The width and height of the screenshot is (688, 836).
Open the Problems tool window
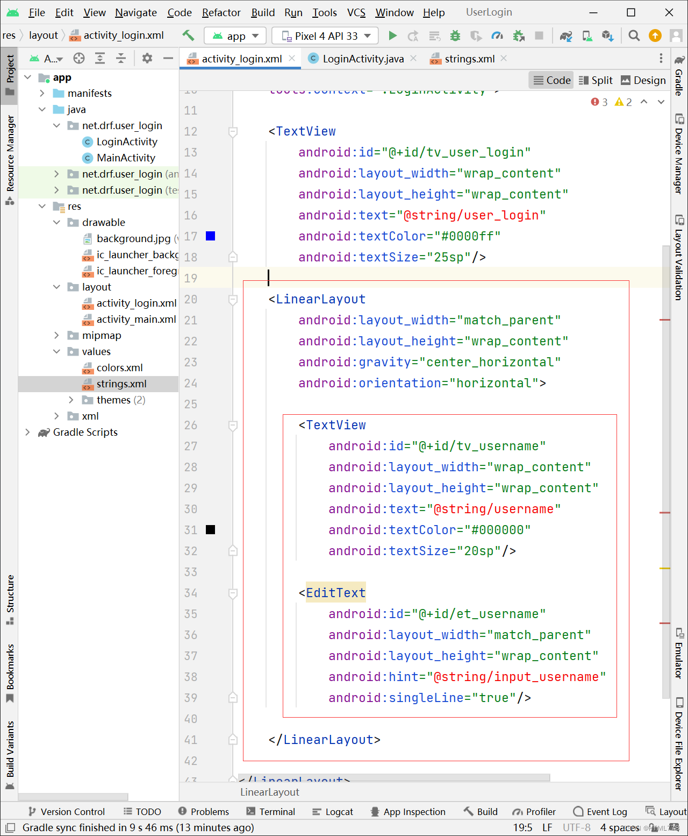click(x=204, y=812)
